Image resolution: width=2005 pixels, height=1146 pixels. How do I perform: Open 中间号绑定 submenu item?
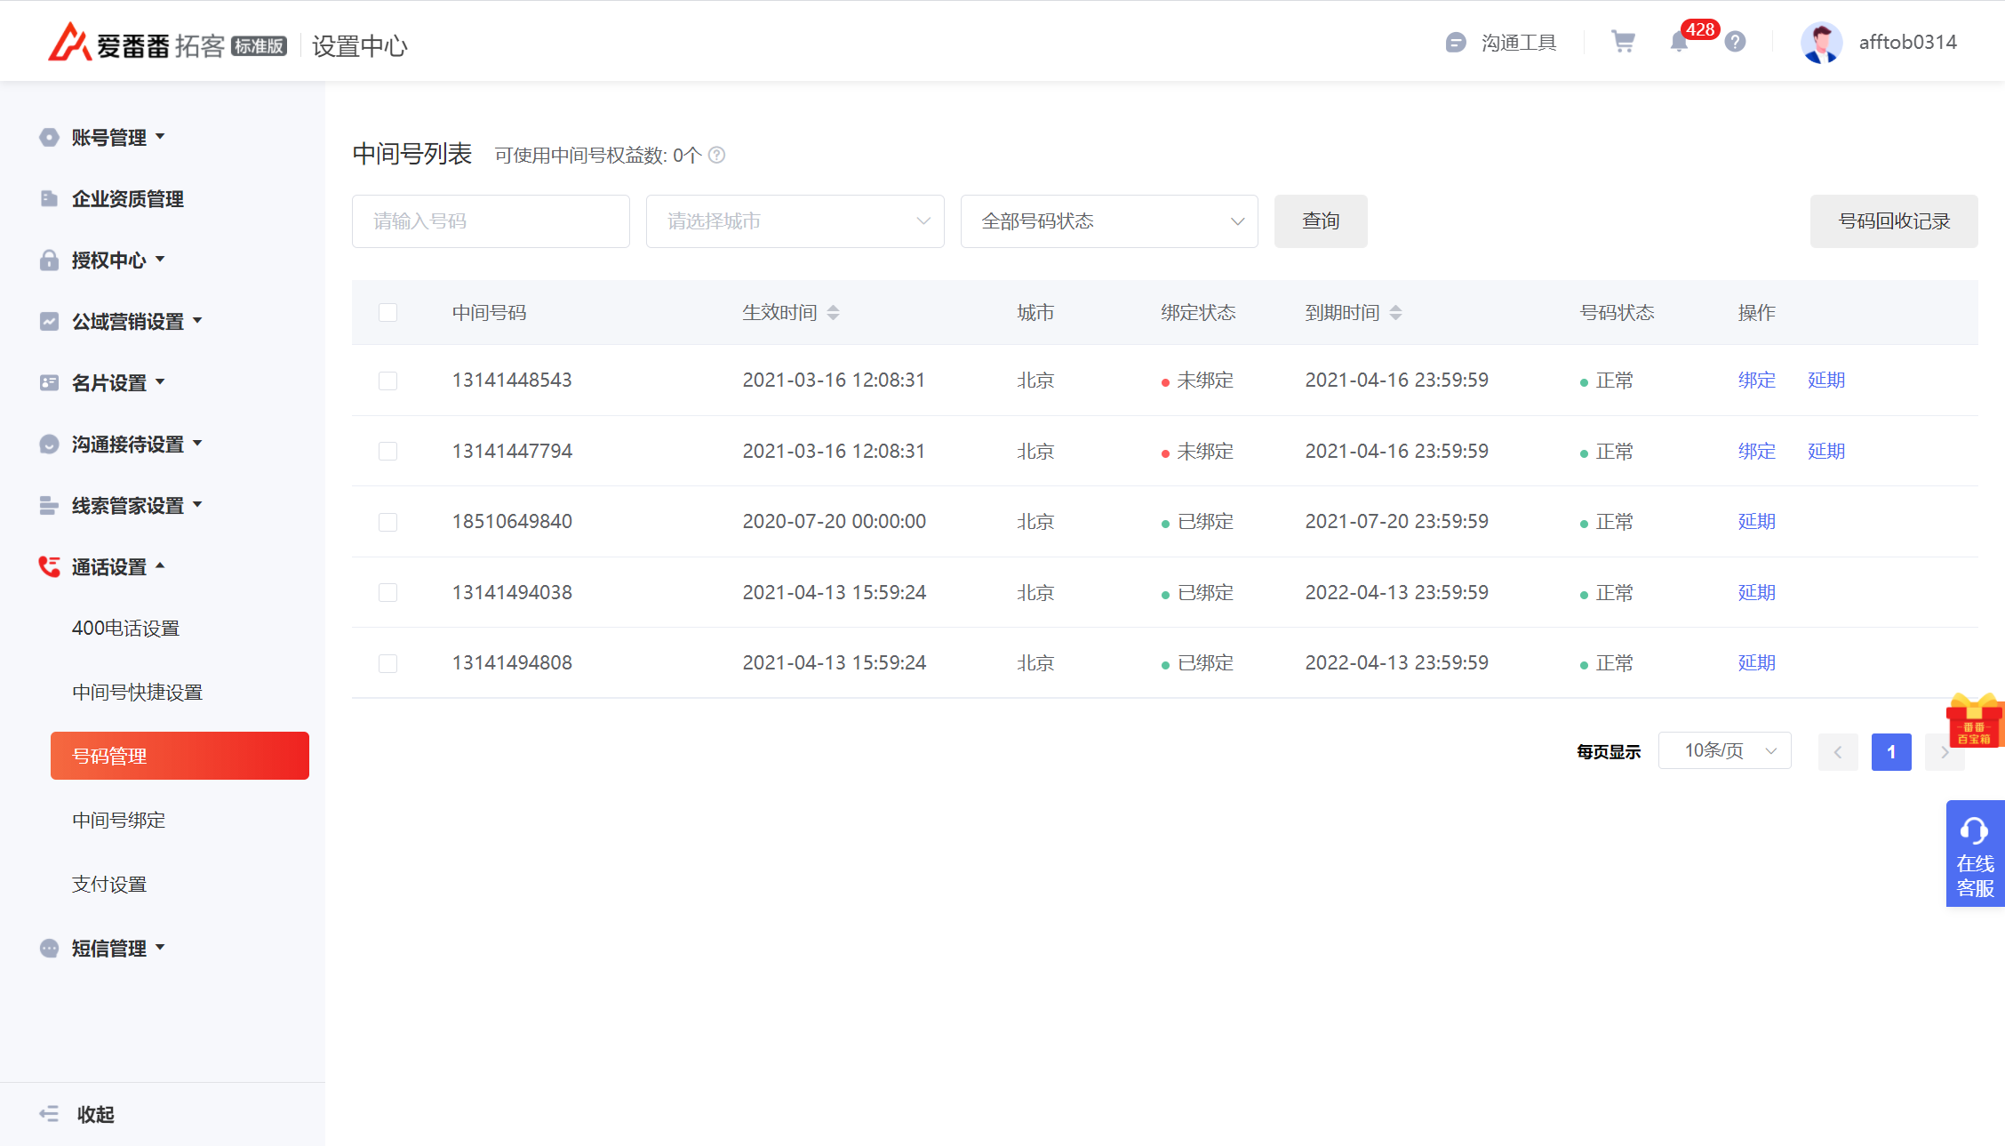(x=118, y=821)
